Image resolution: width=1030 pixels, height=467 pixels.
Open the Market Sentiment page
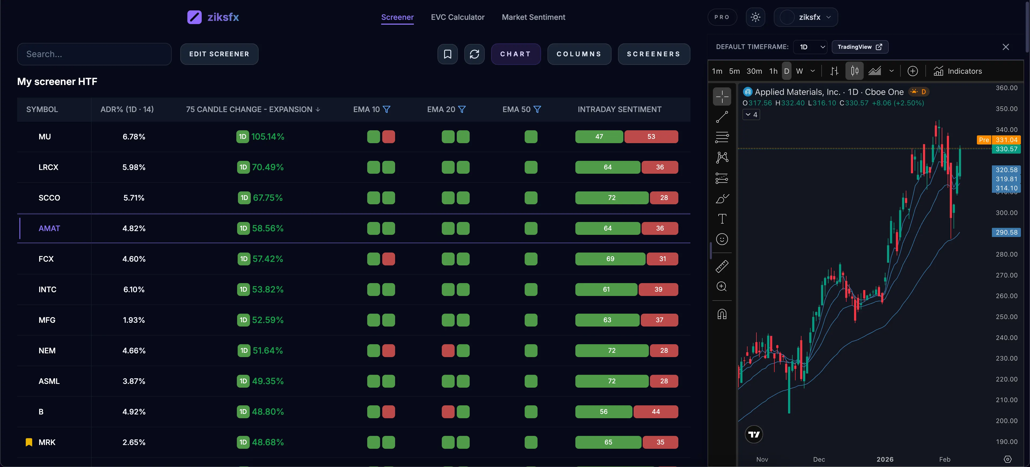click(534, 17)
